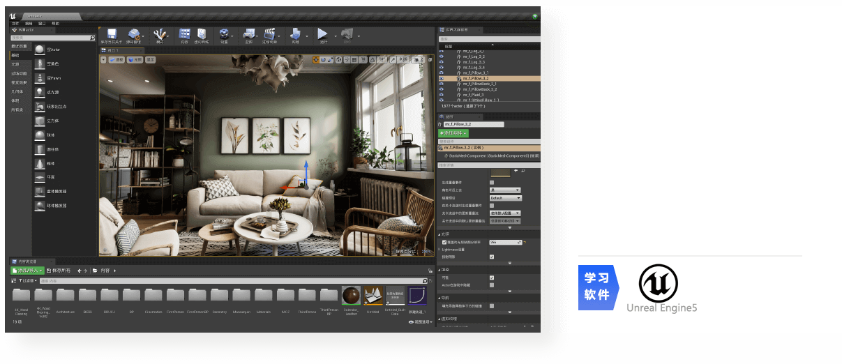Open the Marketplace toolbar icon
Image resolution: width=842 pixels, height=364 pixels.
click(x=202, y=34)
